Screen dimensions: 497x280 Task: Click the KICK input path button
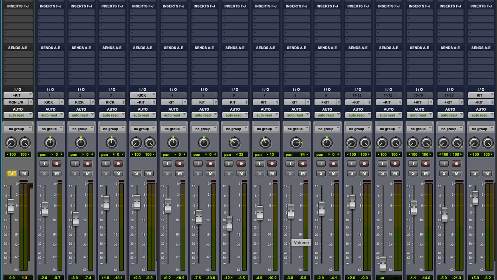[143, 95]
